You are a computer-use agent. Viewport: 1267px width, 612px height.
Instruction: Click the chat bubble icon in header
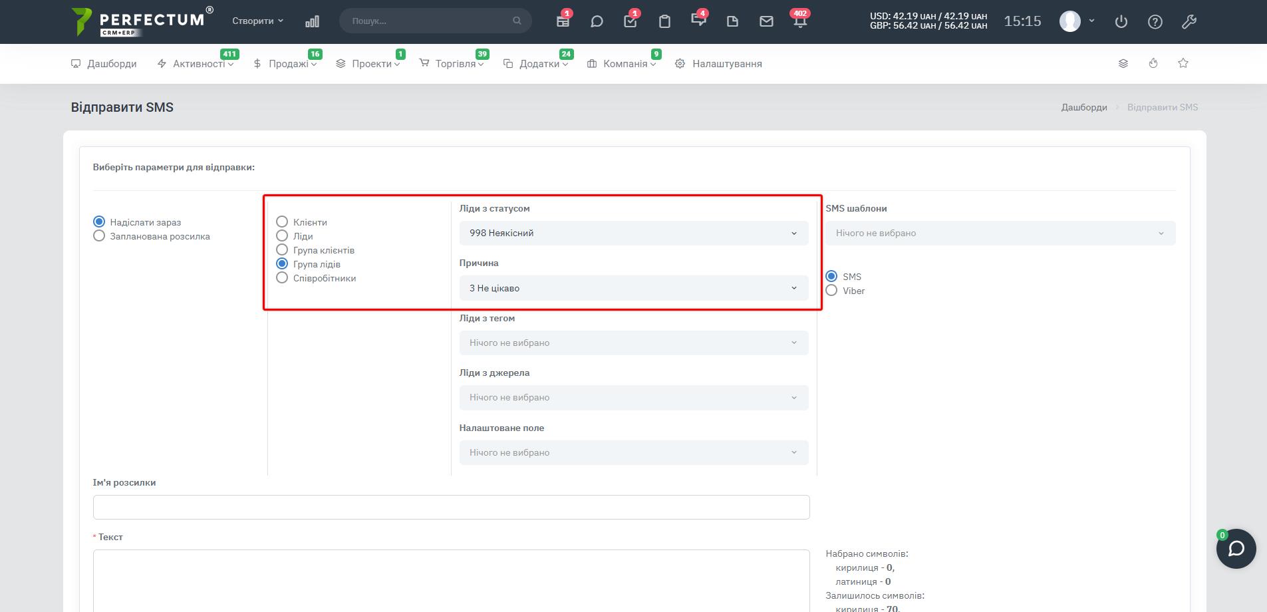click(597, 21)
